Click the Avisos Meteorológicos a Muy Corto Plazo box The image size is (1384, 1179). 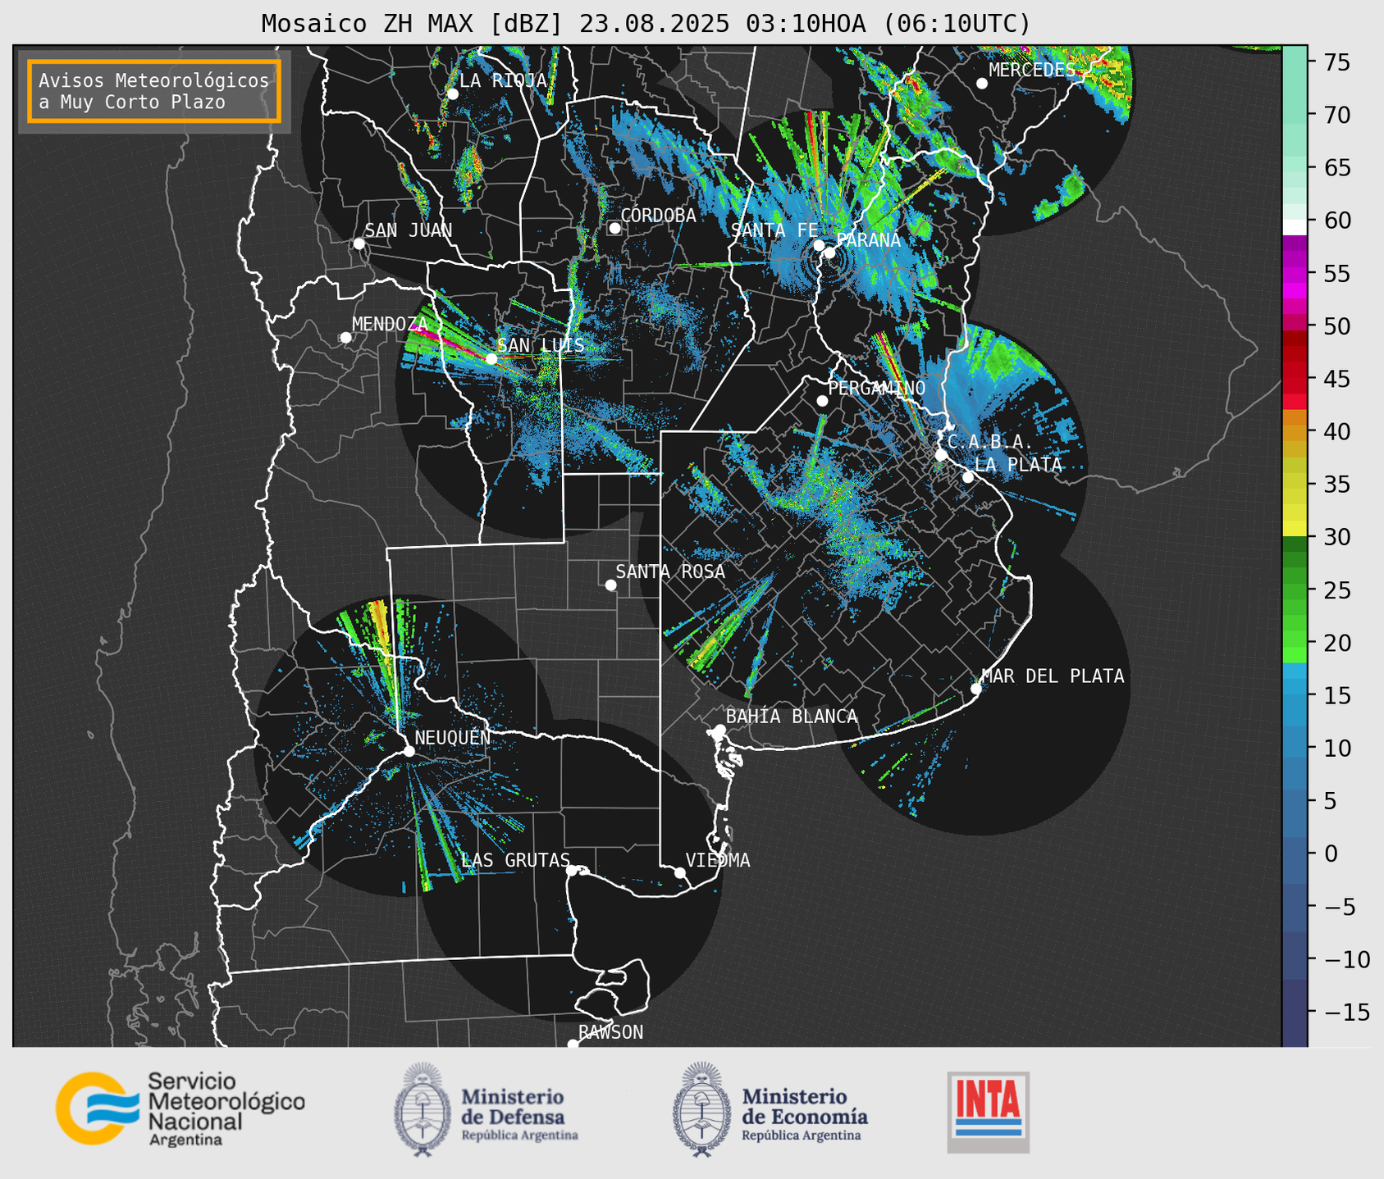click(154, 91)
